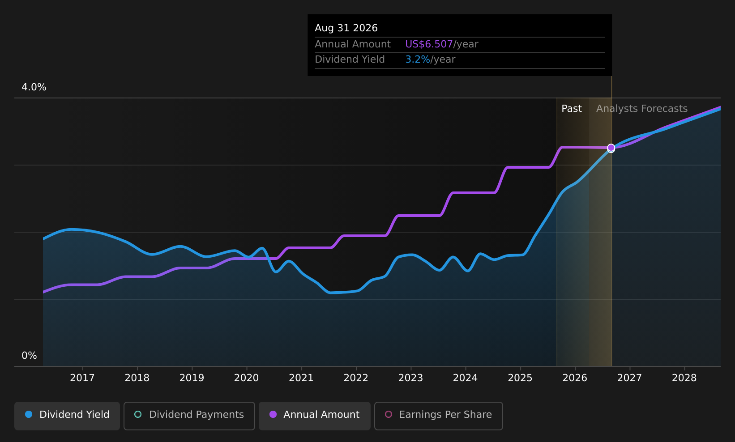The height and width of the screenshot is (442, 735).
Task: Click the 2024 x-axis label
Action: (x=466, y=378)
